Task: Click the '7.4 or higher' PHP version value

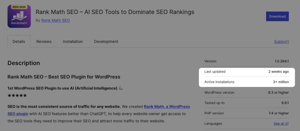Action: (279, 113)
